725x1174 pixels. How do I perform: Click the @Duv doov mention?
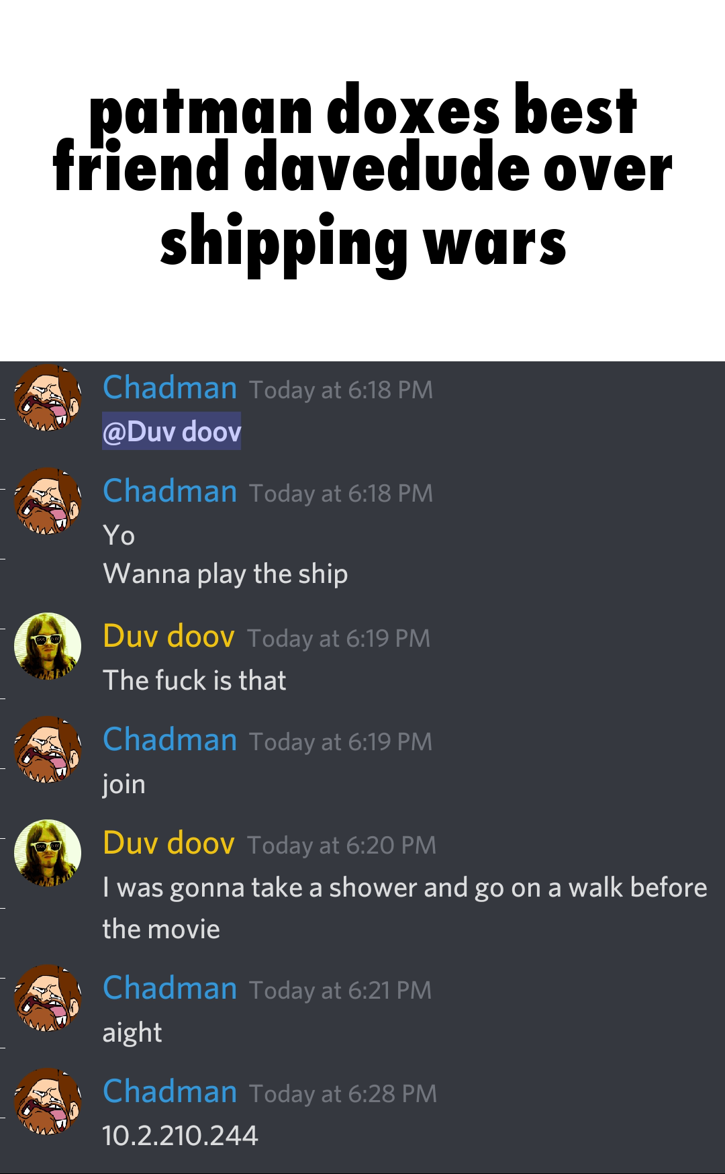(171, 431)
